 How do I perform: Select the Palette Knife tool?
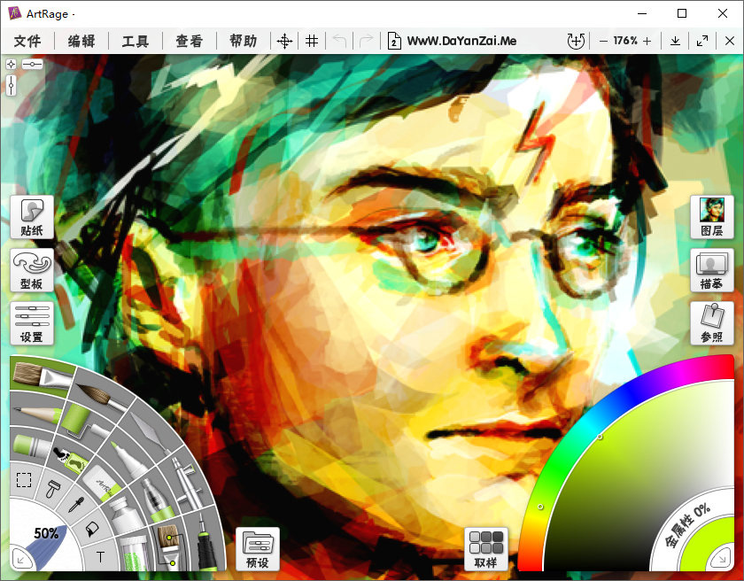tap(150, 432)
